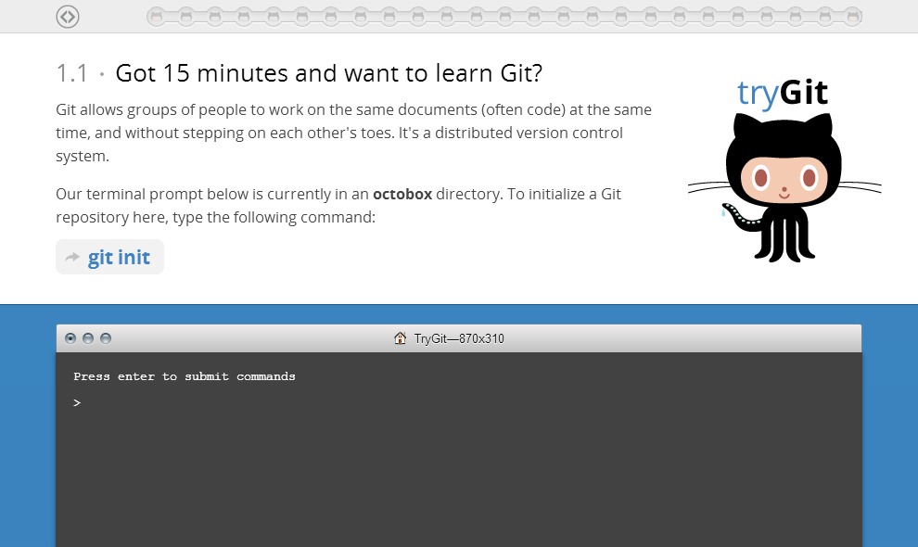Image resolution: width=918 pixels, height=547 pixels.
Task: Click the TryGit—870x310 terminal title
Action: pos(459,338)
